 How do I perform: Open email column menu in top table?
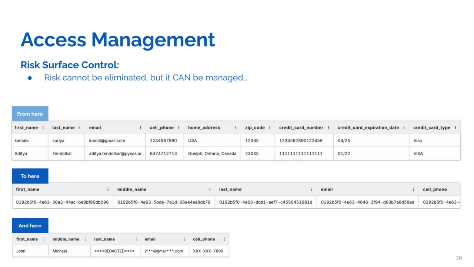coord(140,128)
